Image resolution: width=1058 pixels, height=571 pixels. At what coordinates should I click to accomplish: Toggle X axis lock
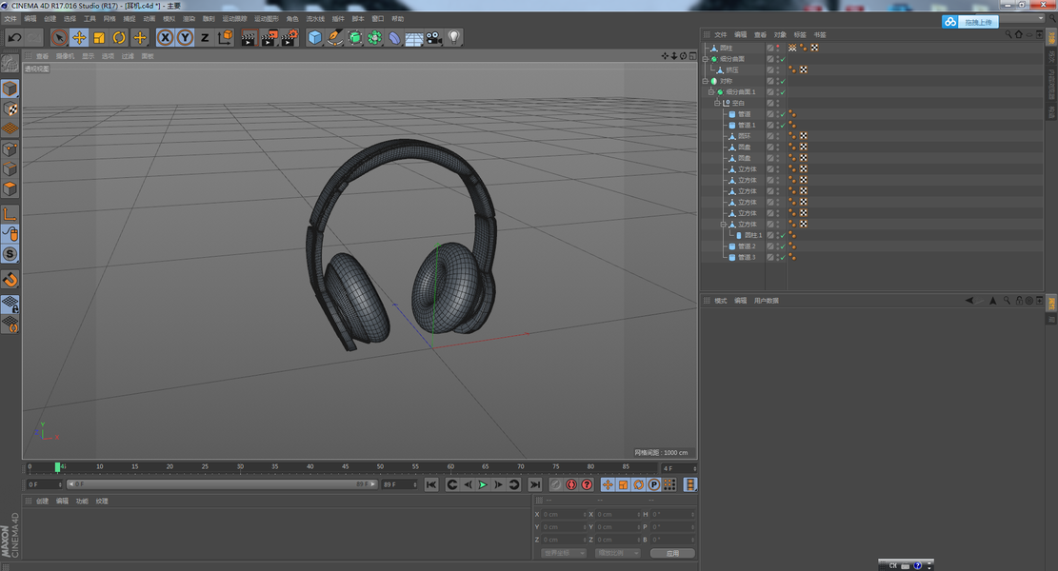(166, 38)
